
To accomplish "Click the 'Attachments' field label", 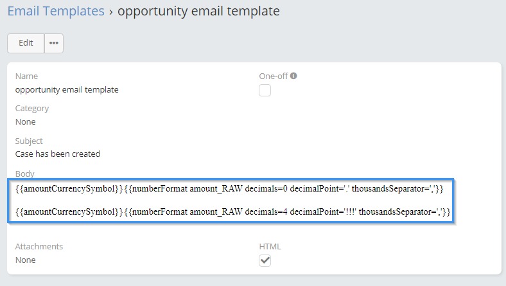I will pos(39,246).
